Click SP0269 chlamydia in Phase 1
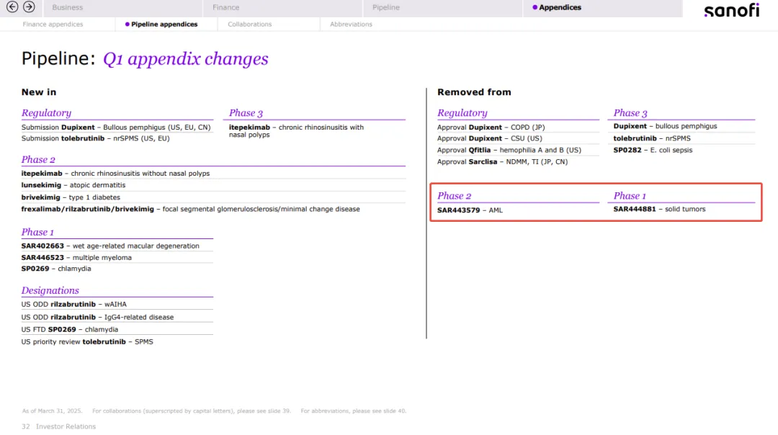The height and width of the screenshot is (435, 778). pyautogui.click(x=56, y=269)
